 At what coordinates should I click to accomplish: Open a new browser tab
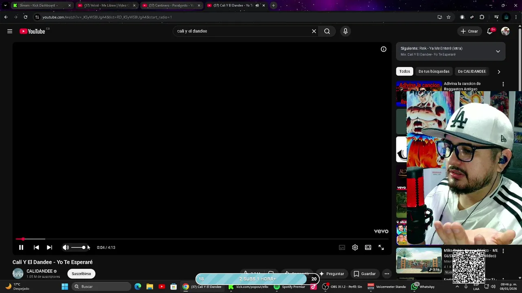coord(274,5)
